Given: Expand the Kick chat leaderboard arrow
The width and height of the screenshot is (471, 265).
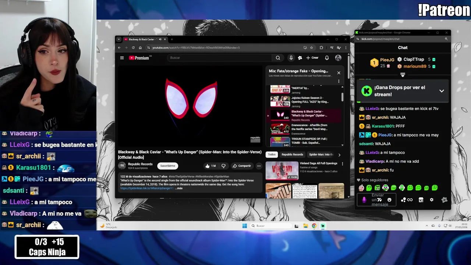Looking at the screenshot, I should coord(403,75).
